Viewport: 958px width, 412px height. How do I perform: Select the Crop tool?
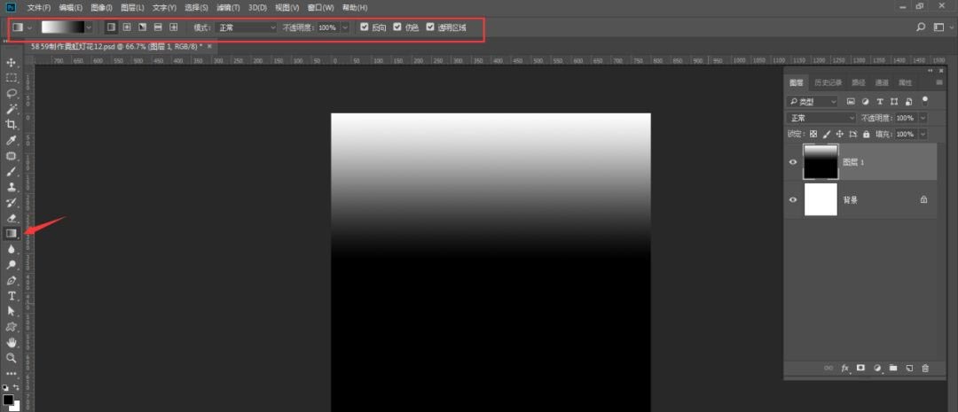coord(11,125)
